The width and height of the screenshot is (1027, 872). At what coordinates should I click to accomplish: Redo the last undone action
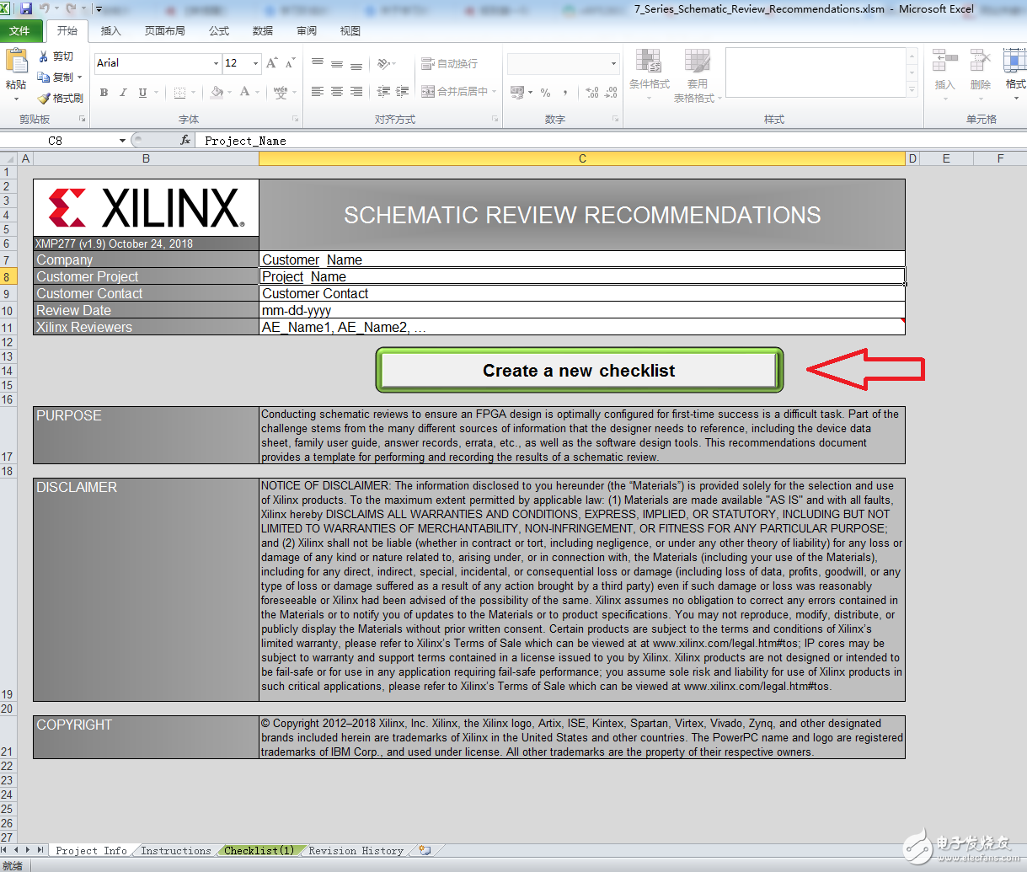tap(70, 9)
